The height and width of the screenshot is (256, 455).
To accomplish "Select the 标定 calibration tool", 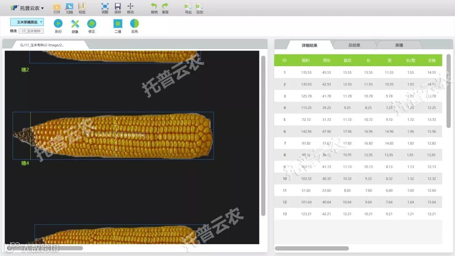I will pyautogui.click(x=82, y=8).
